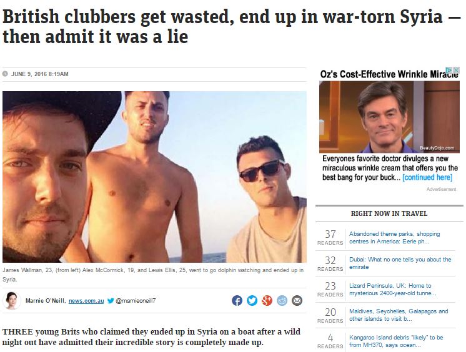The image size is (466, 352).
Task: Open Marnie O'Neill author avatar
Action: tap(12, 300)
